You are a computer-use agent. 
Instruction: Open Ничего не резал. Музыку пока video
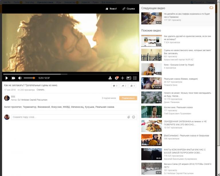187,95
